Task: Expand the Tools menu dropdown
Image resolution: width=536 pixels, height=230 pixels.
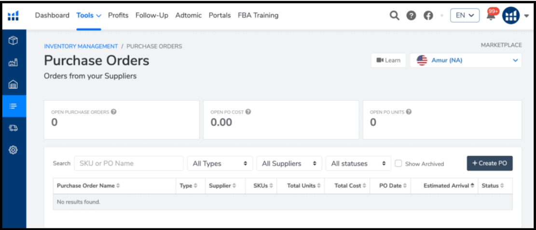Action: point(89,15)
